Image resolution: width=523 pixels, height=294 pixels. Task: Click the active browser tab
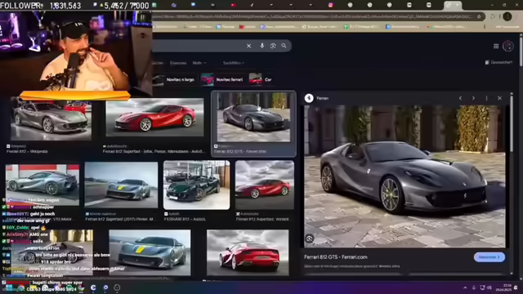tap(453, 5)
